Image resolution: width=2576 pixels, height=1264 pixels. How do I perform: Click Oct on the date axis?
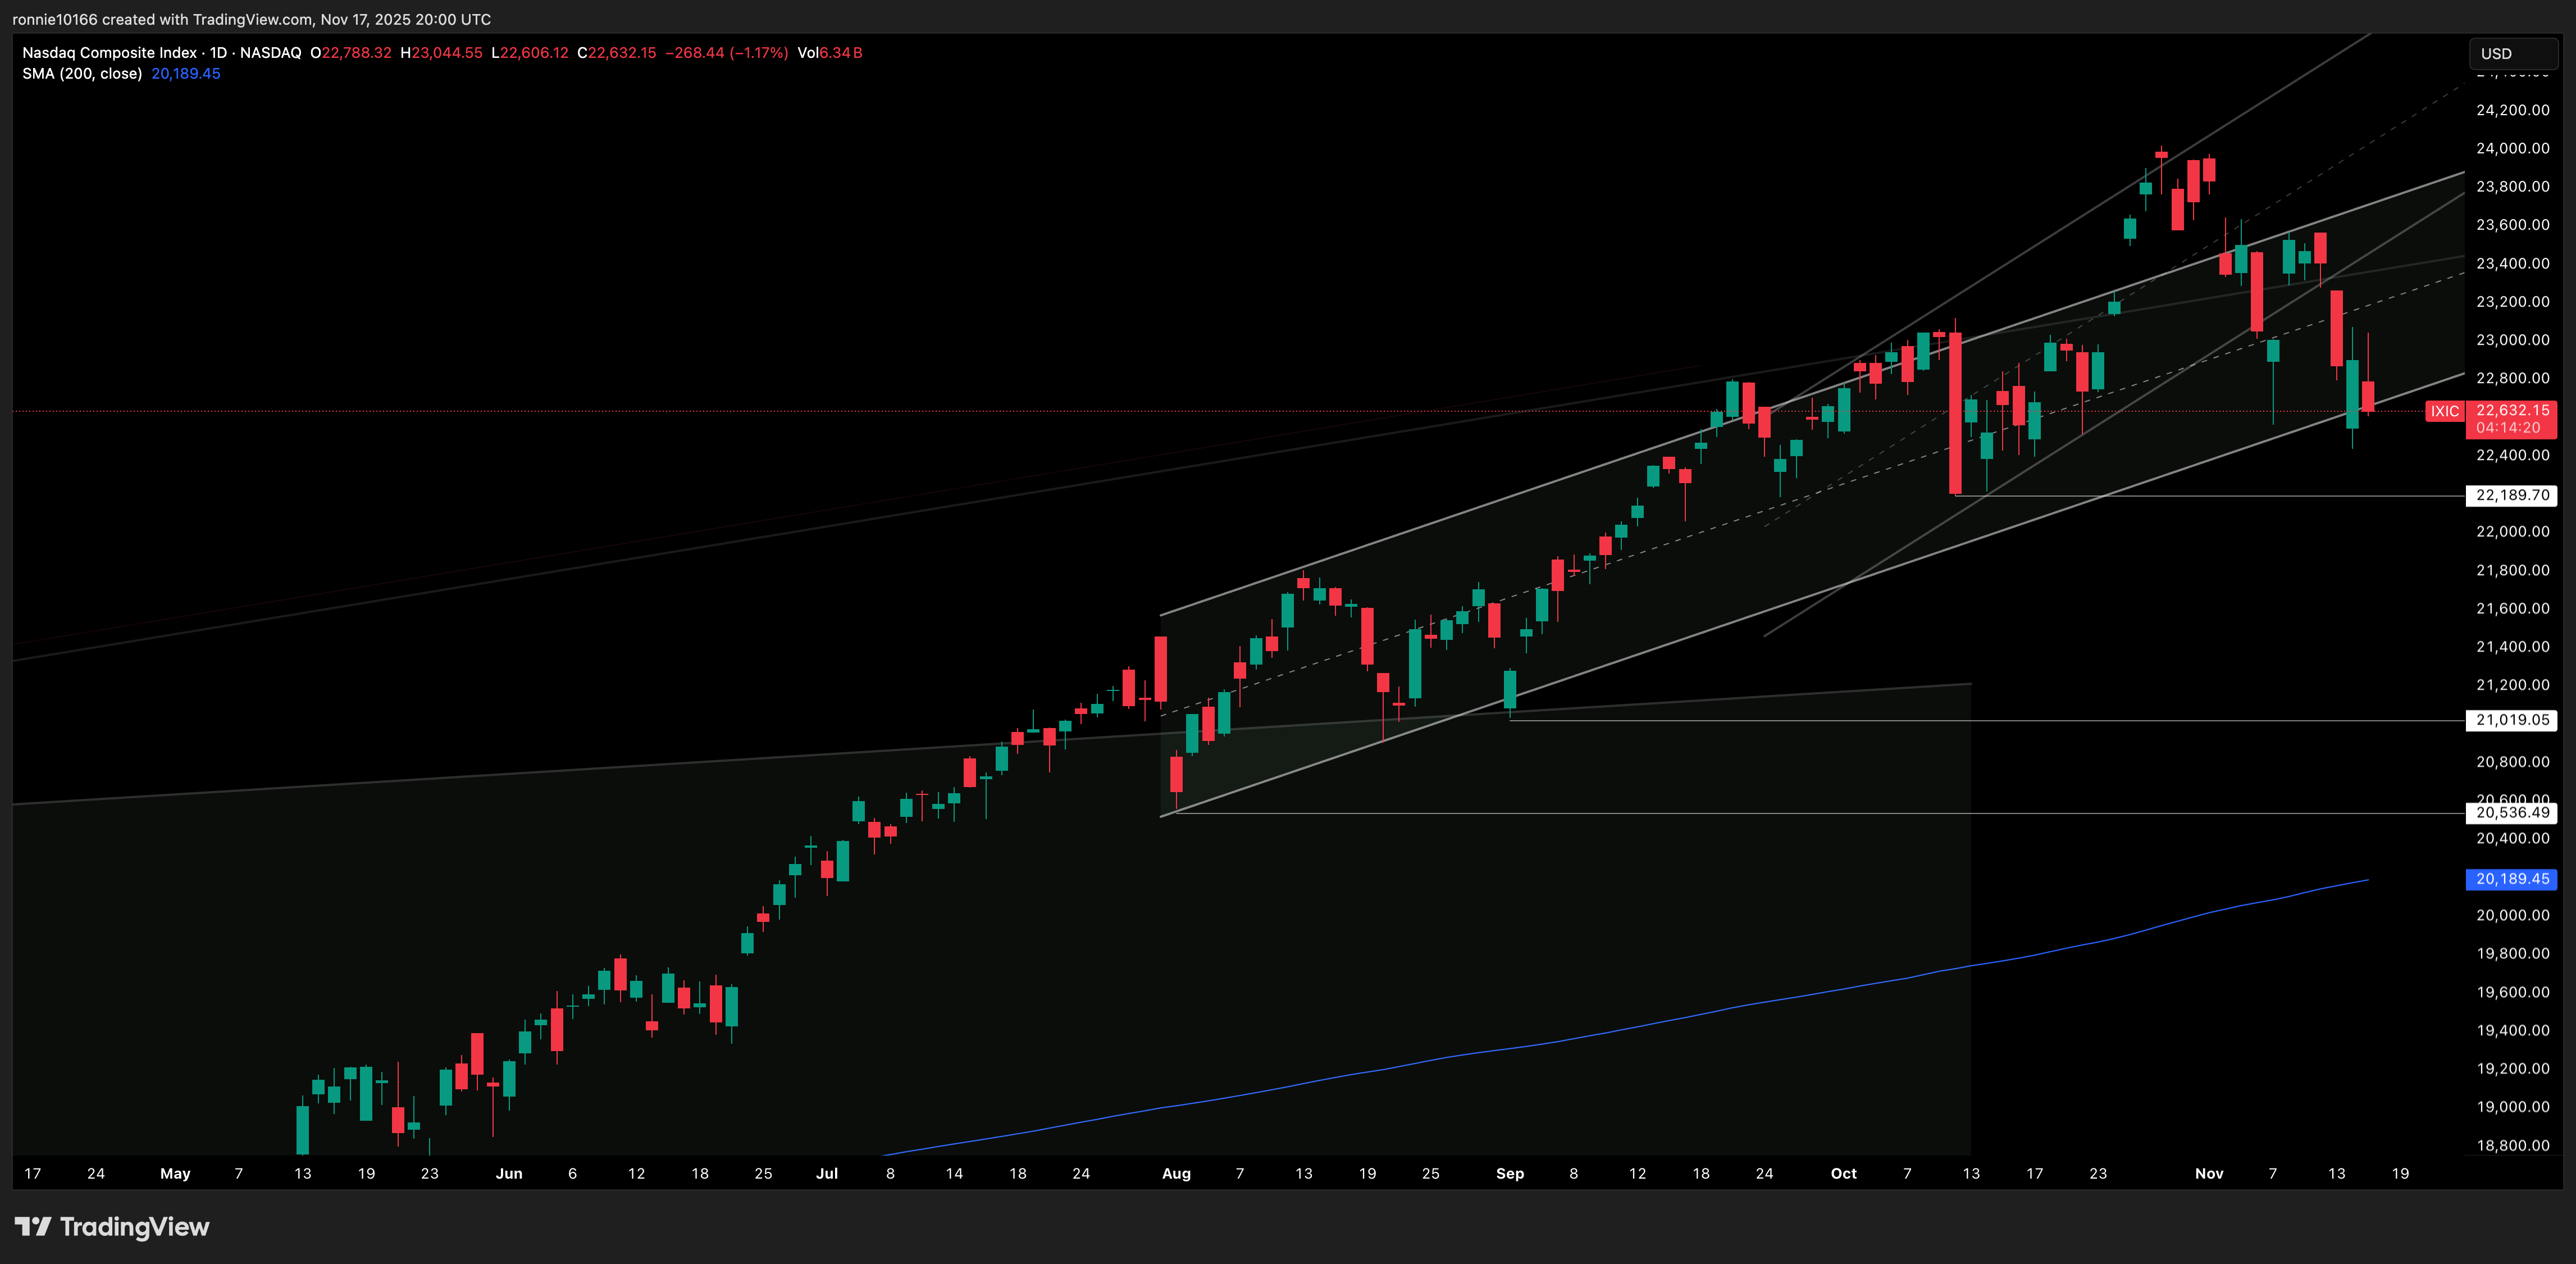coord(1844,1173)
